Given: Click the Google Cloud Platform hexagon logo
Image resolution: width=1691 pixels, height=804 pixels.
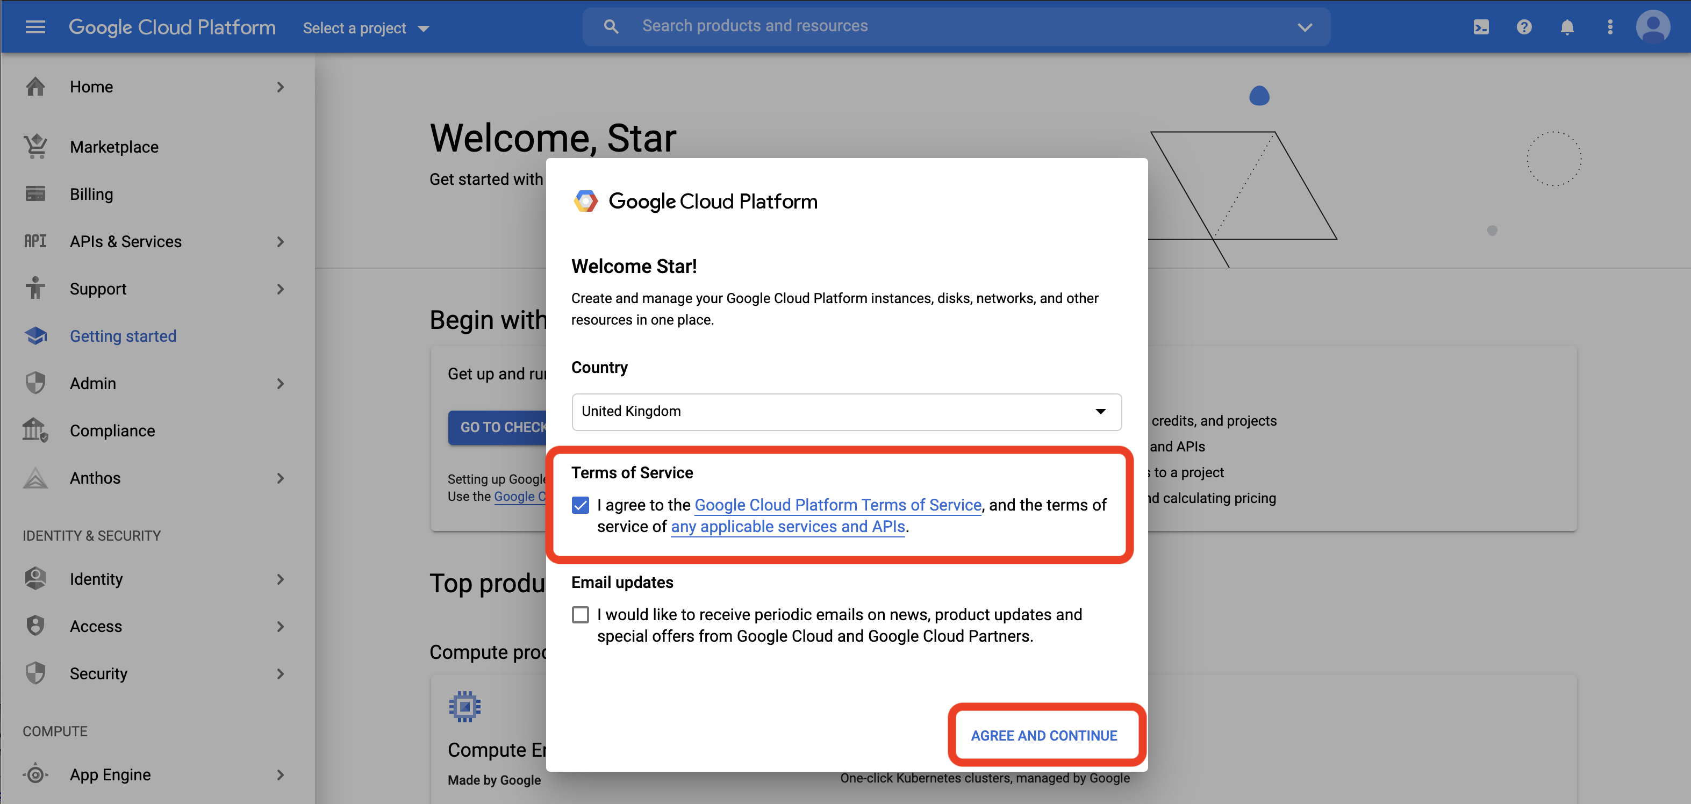Looking at the screenshot, I should pyautogui.click(x=585, y=201).
